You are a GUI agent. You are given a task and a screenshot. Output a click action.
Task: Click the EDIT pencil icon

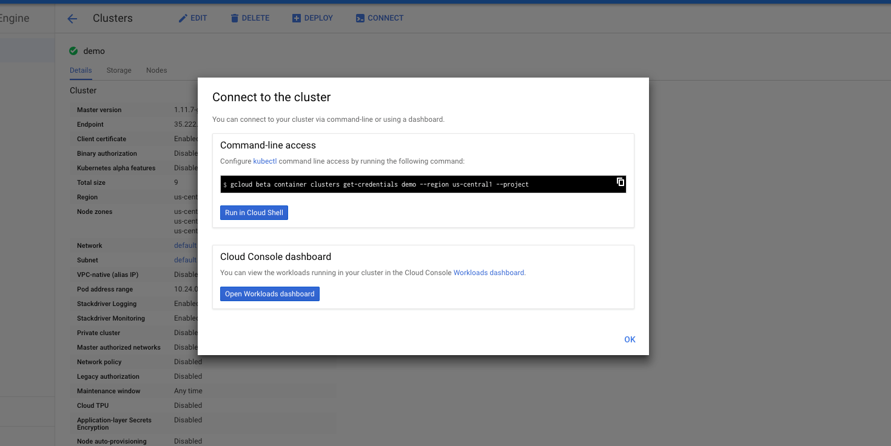tap(183, 18)
